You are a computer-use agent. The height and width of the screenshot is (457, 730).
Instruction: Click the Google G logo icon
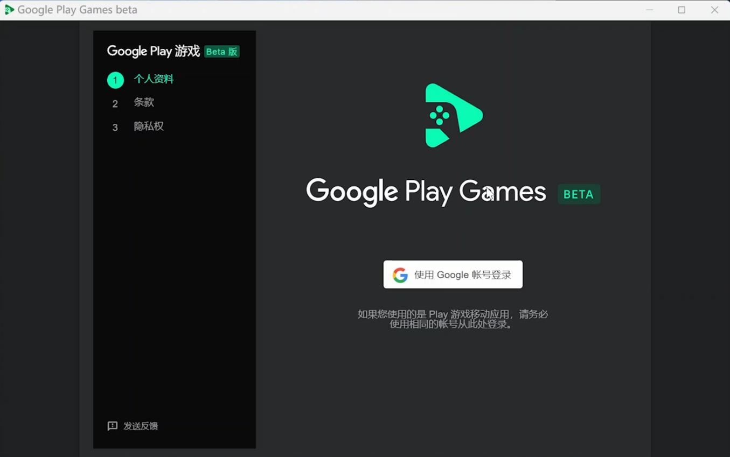point(400,275)
